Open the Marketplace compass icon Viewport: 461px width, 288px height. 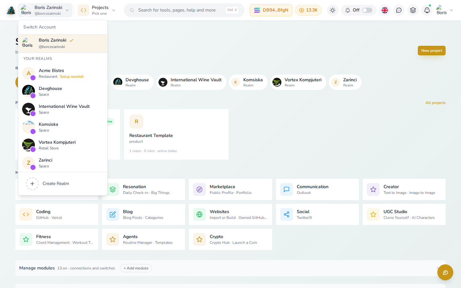[x=199, y=189]
